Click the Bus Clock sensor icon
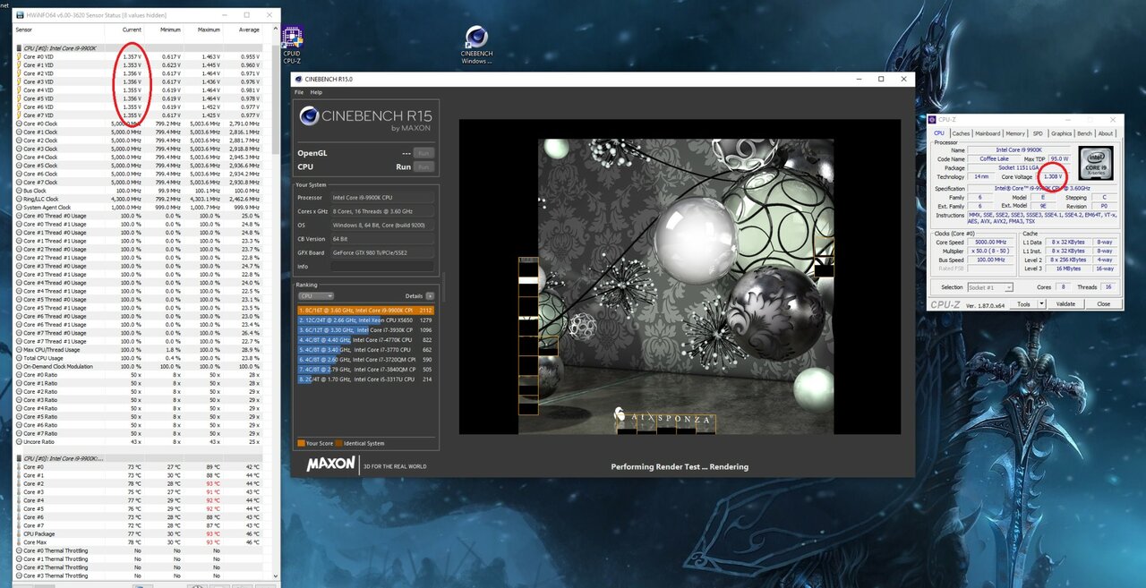 18,191
